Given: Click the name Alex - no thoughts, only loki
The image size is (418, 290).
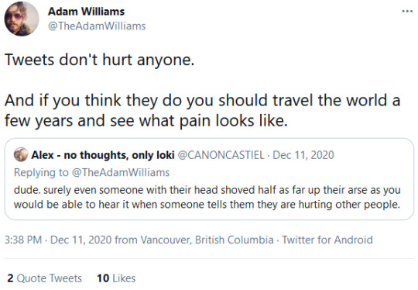Looking at the screenshot, I should click(103, 155).
